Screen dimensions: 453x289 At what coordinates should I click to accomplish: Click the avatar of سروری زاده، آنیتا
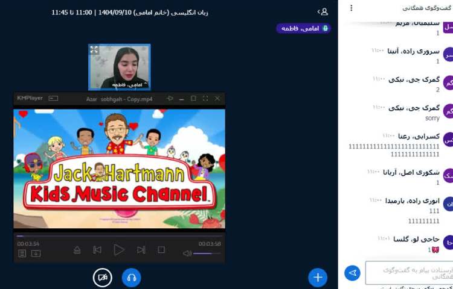pos(448,54)
